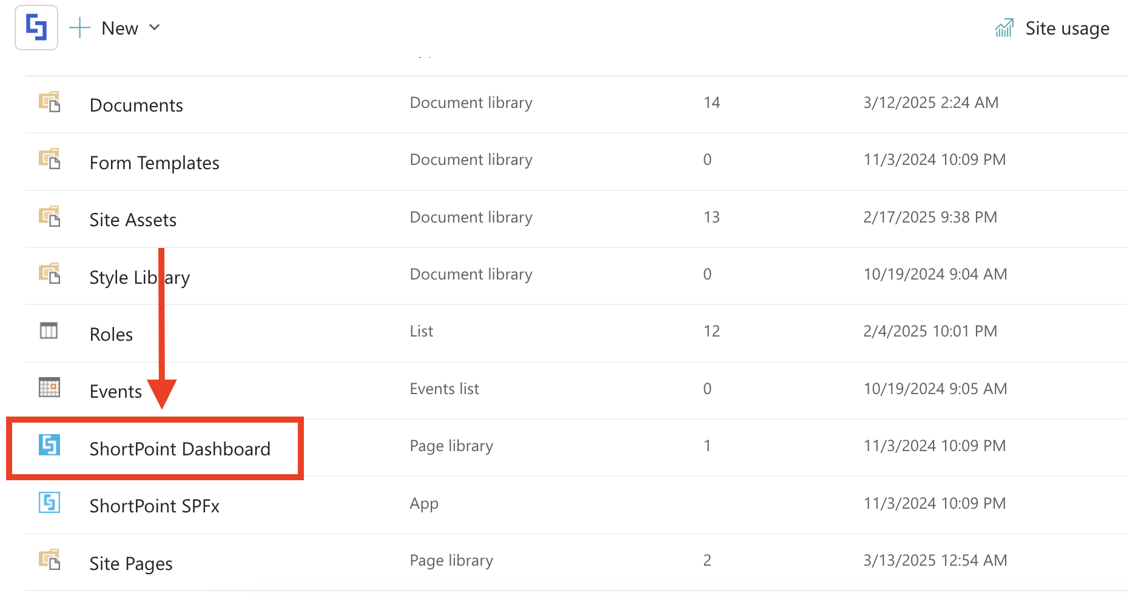Viewport: 1127px width, 593px height.
Task: Open the Documents library
Action: (136, 105)
